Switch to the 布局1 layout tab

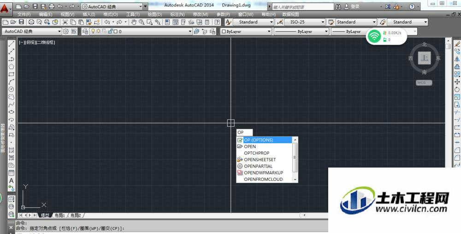pyautogui.click(x=59, y=216)
